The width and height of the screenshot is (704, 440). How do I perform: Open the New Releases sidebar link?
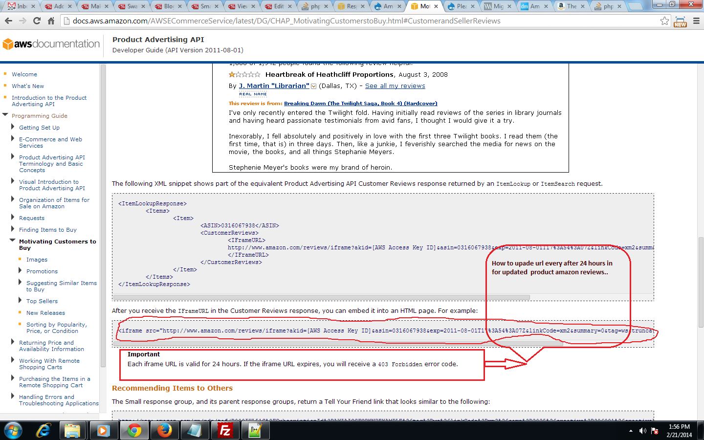coord(45,313)
